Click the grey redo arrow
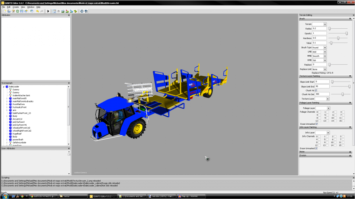 point(42,11)
